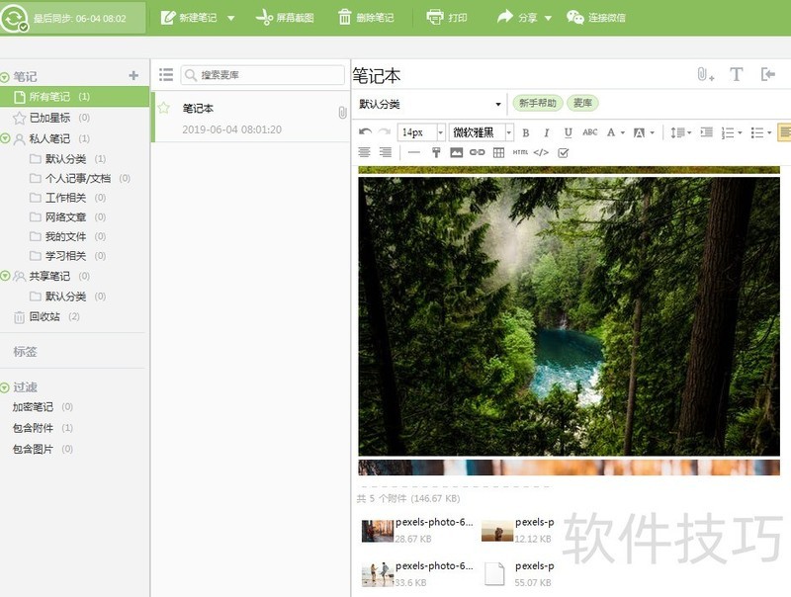Click the exit editing icon
The height and width of the screenshot is (597, 791).
(x=768, y=75)
